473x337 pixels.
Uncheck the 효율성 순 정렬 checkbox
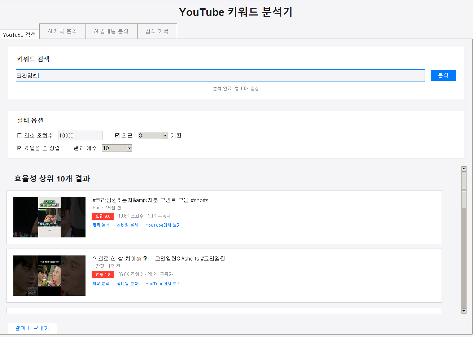[x=19, y=148]
